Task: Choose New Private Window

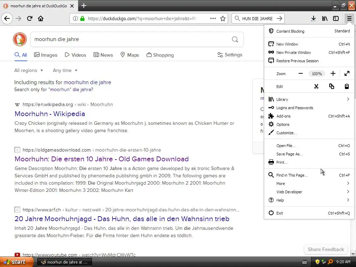Action: (x=309, y=52)
